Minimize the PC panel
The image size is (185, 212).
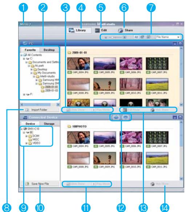175,44
